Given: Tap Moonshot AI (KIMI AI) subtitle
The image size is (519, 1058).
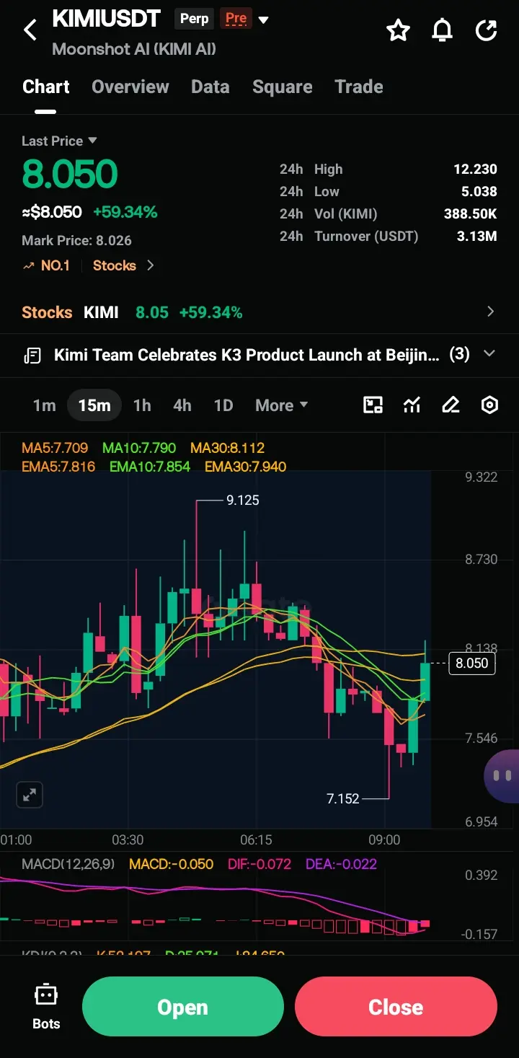Looking at the screenshot, I should pyautogui.click(x=134, y=49).
